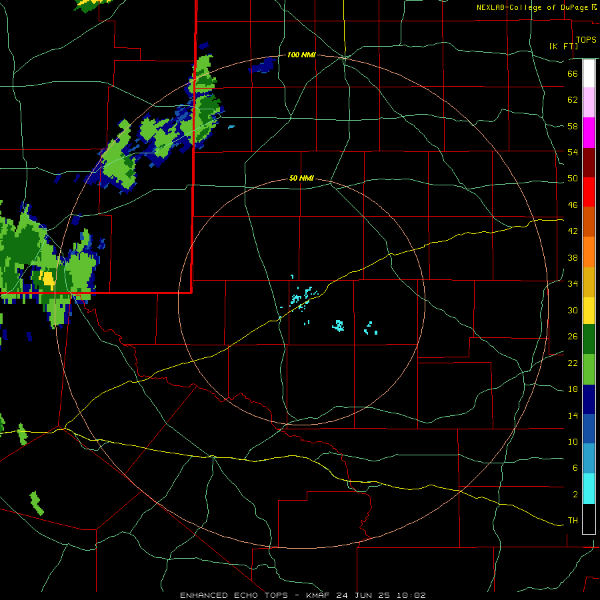Click the black TH threshold swatch
Screen dimensions: 600x600
[x=589, y=519]
